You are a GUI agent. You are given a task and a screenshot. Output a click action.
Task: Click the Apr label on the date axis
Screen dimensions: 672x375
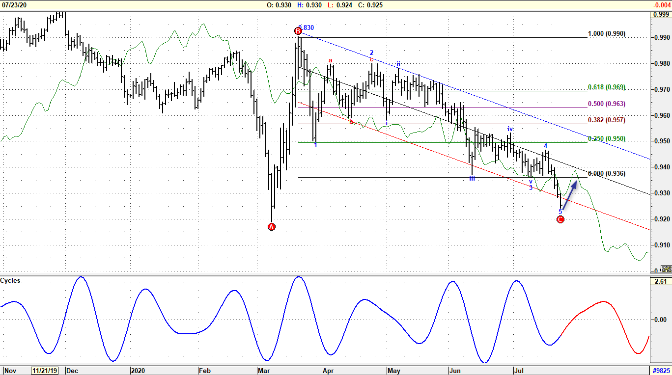(x=328, y=371)
